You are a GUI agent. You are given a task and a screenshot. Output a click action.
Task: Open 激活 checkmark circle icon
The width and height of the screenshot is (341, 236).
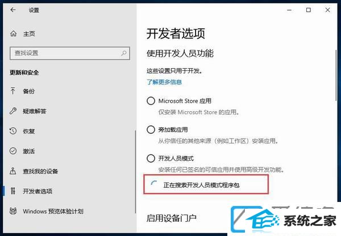13,151
